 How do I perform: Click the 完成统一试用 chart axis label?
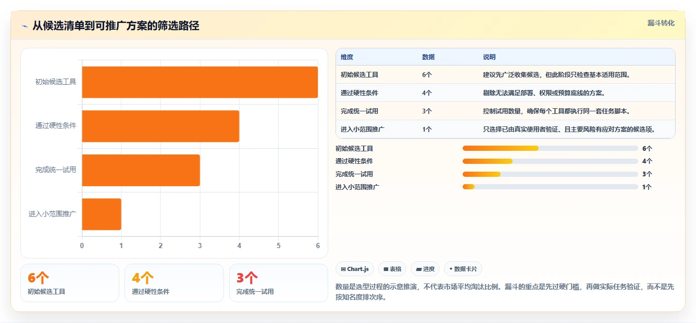(56, 170)
